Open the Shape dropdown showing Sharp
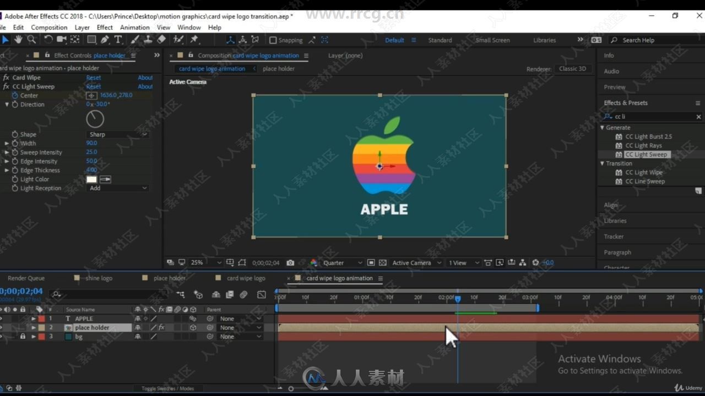 click(x=118, y=134)
